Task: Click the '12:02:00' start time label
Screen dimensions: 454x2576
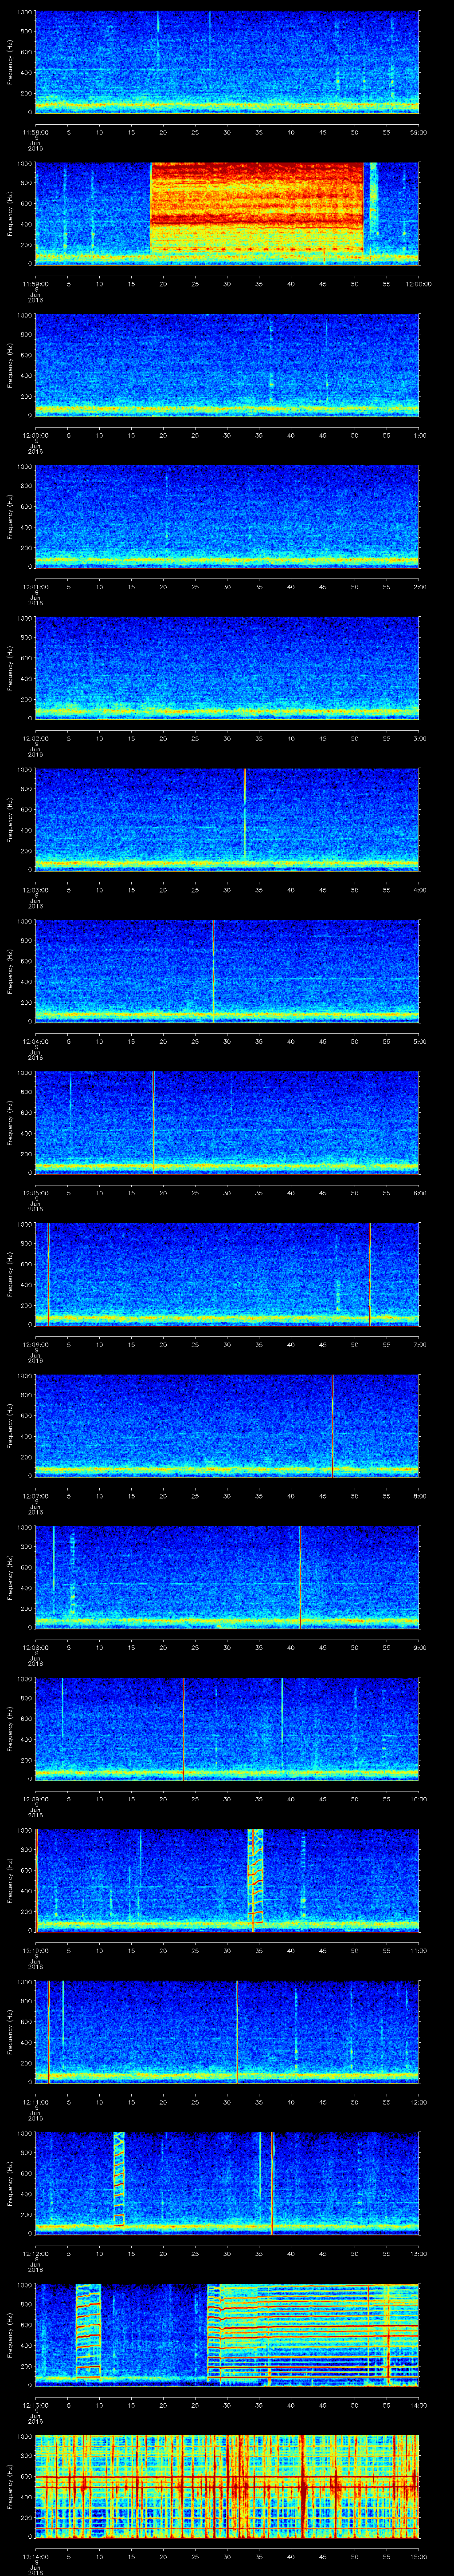Action: [35, 738]
